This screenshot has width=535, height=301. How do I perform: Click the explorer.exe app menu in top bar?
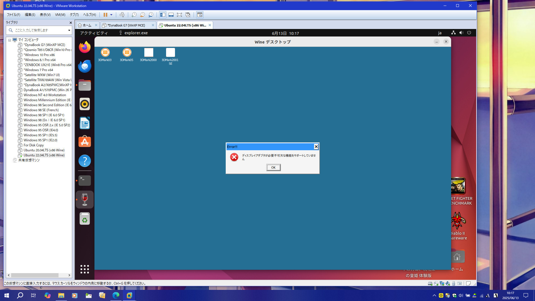tap(133, 33)
